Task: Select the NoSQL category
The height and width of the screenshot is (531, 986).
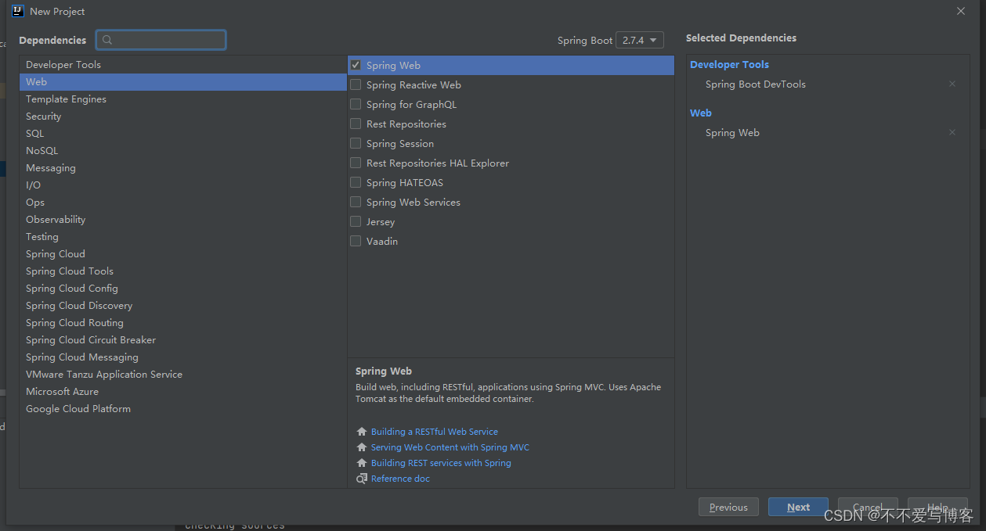Action: click(183, 151)
